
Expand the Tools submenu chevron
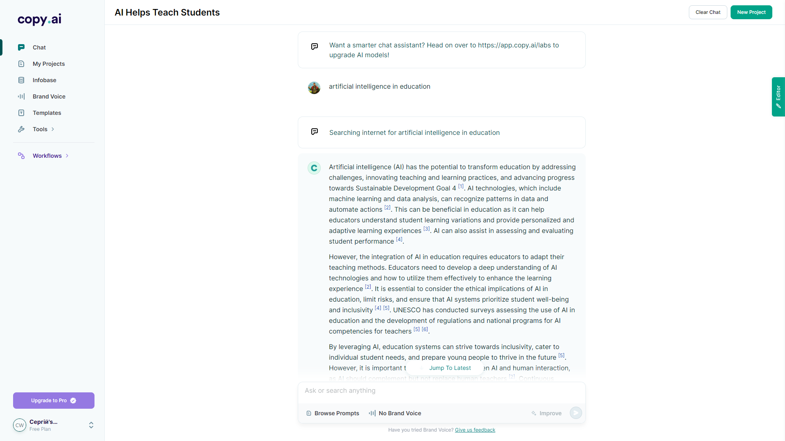tap(53, 129)
